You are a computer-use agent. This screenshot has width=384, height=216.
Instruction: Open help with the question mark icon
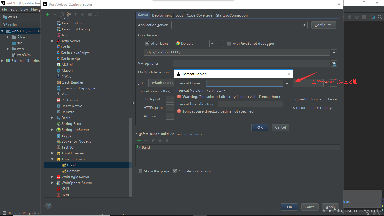48,206
